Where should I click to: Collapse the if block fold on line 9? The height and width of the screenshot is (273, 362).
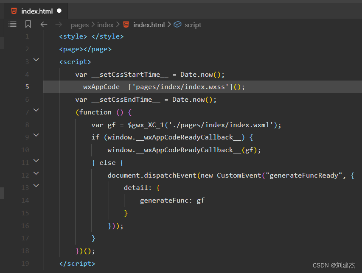point(36,135)
